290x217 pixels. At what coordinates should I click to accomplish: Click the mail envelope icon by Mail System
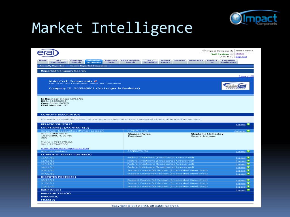[x=232, y=54]
